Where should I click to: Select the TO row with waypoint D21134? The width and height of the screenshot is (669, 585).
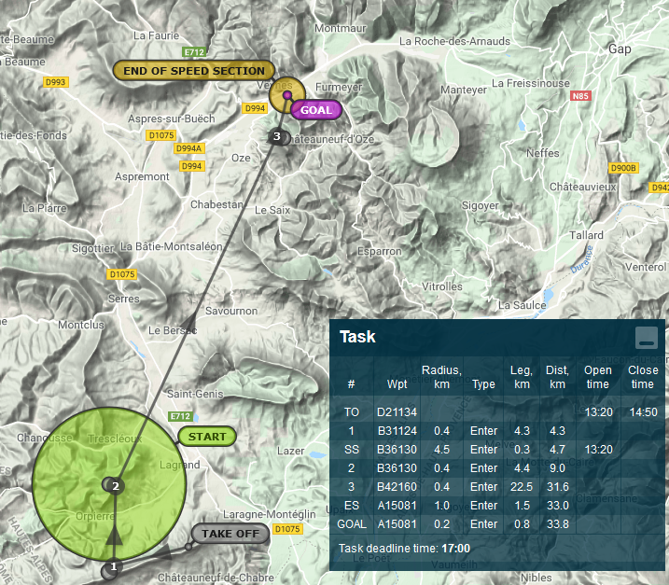499,411
